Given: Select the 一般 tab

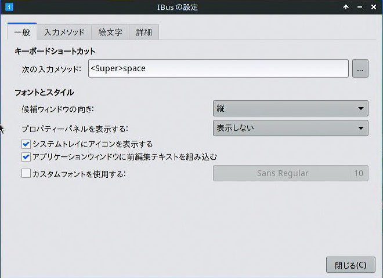Looking at the screenshot, I should point(22,31).
